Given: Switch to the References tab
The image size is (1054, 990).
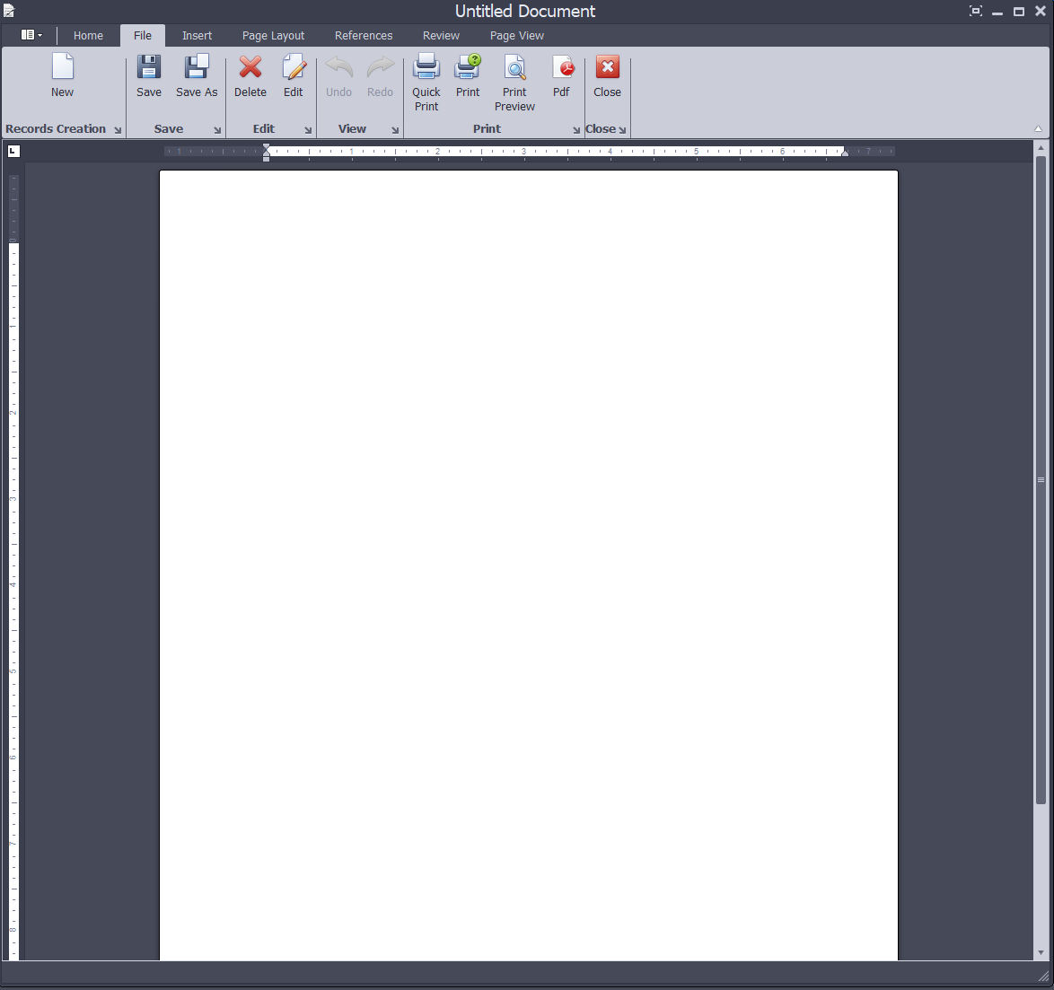Looking at the screenshot, I should click(364, 36).
